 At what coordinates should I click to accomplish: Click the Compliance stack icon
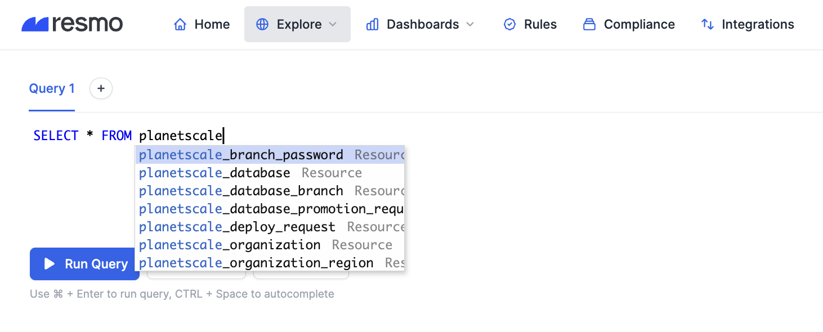click(x=589, y=25)
